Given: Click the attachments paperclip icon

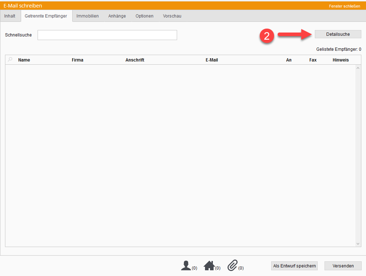Looking at the screenshot, I should (233, 265).
